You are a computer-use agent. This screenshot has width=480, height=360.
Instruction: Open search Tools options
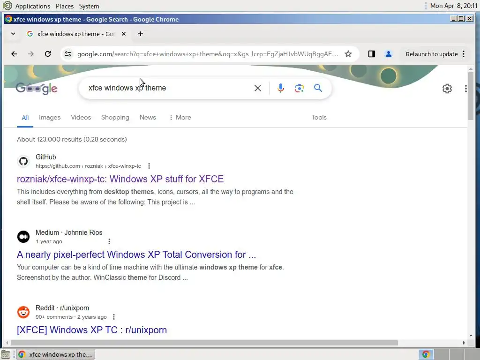[319, 118]
